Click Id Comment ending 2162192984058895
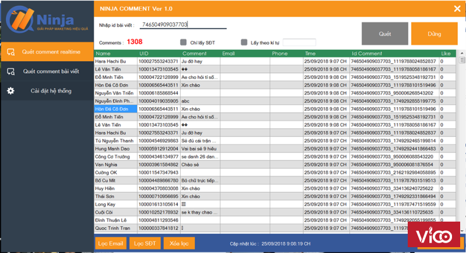Image resolution: width=466 pixels, height=253 pixels. click(394, 173)
